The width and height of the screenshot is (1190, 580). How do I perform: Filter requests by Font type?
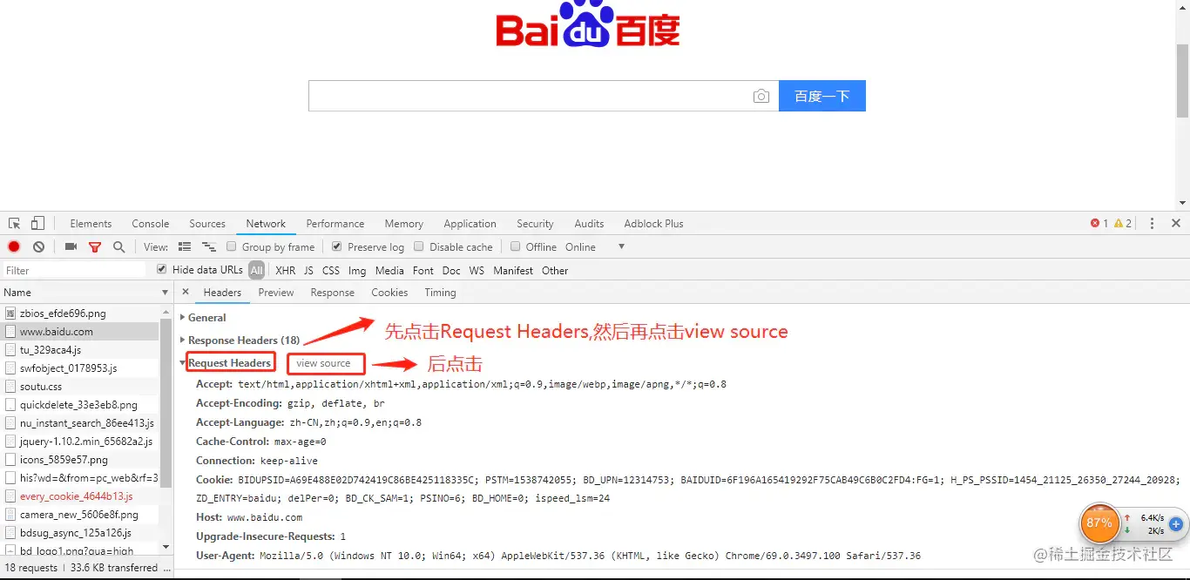tap(423, 271)
